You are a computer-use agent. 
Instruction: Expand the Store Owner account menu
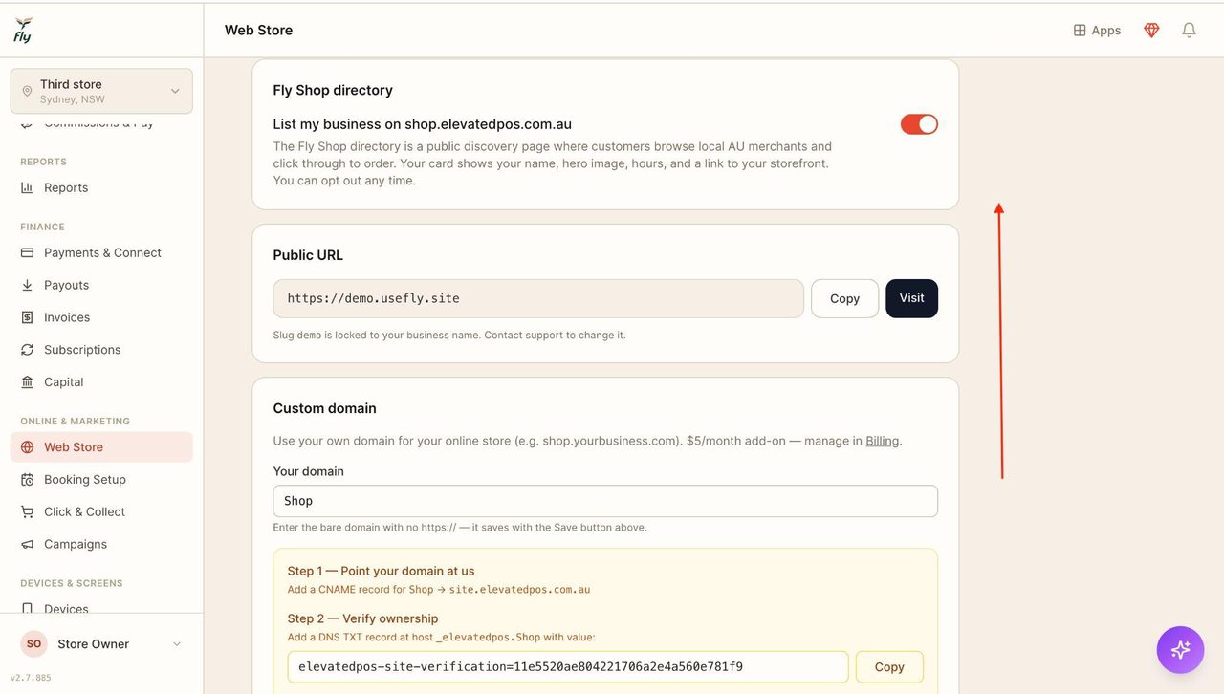101,644
